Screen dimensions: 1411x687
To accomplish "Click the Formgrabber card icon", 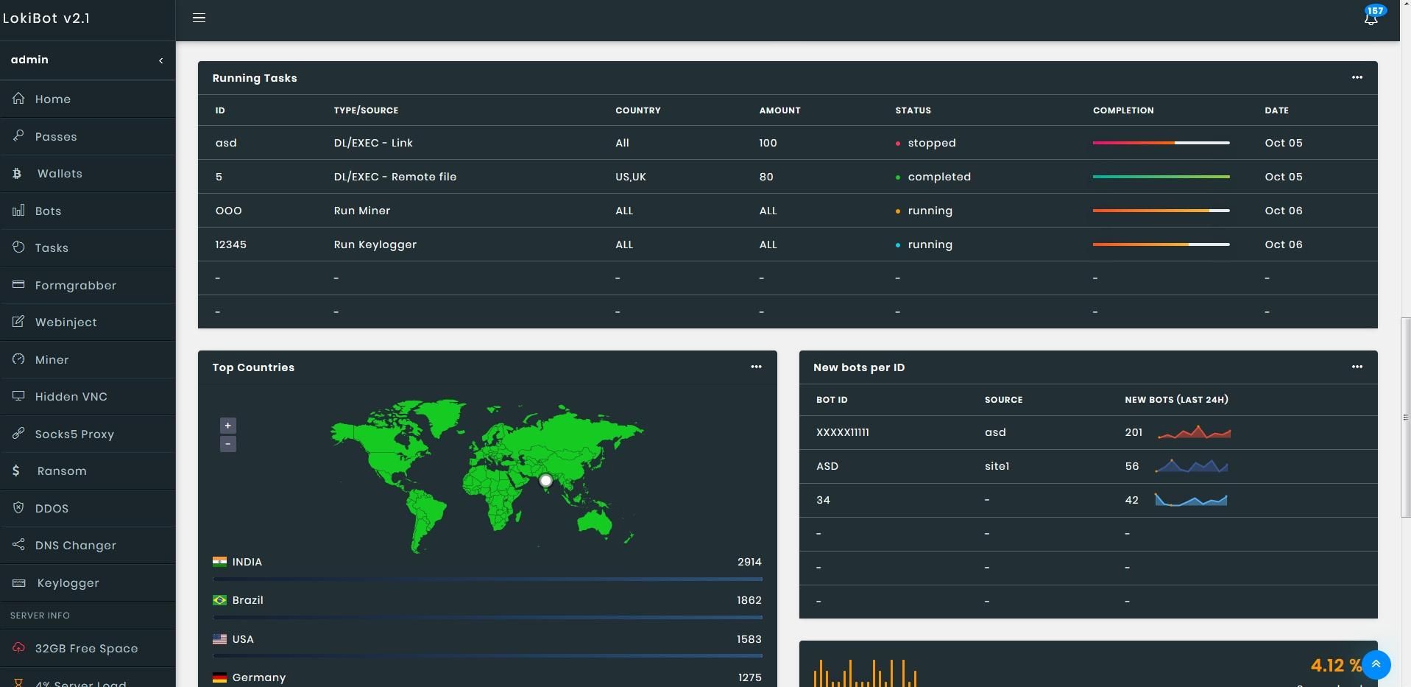I will pos(18,285).
